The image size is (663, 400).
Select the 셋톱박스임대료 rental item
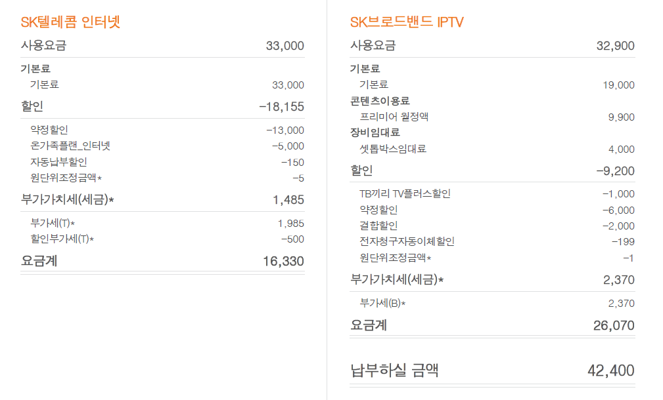394,149
